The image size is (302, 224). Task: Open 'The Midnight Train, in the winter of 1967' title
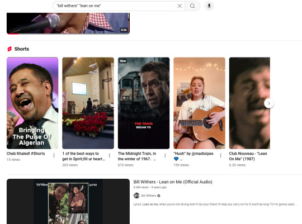pos(137,156)
